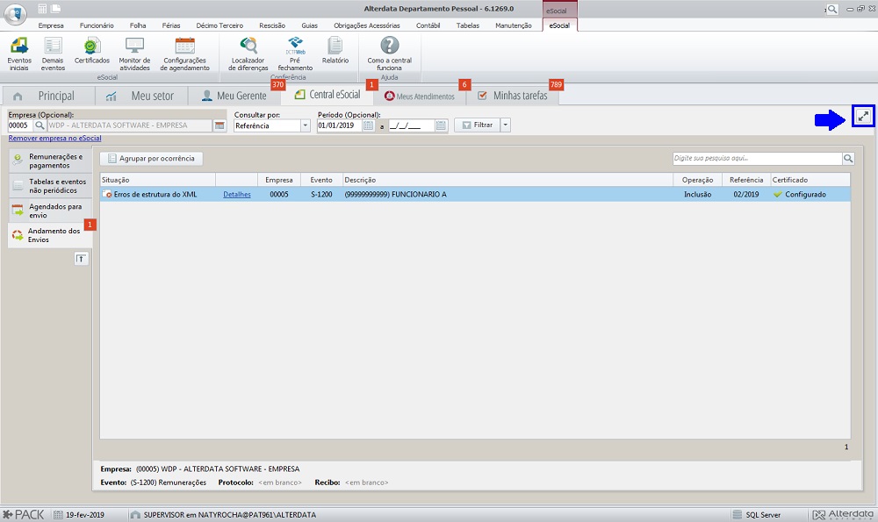
Task: Click the search magnifier in the title bar
Action: click(832, 9)
